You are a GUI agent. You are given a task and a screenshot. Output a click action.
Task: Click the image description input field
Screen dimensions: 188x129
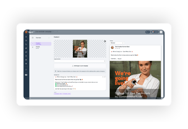click(x=79, y=61)
